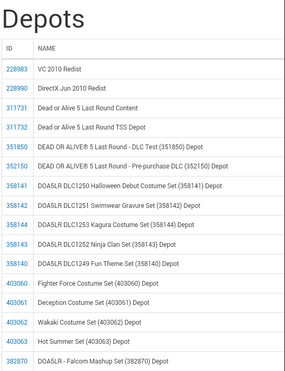Viewport: 285px width, 371px height.
Task: Open depot ID 403062 link
Action: [x=17, y=322]
